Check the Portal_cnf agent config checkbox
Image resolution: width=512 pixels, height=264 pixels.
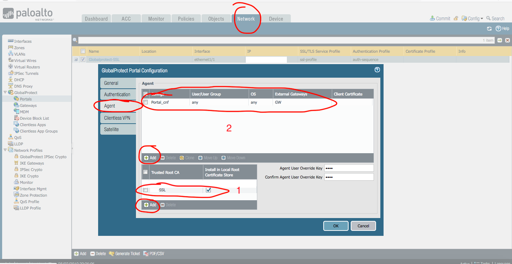click(x=146, y=102)
